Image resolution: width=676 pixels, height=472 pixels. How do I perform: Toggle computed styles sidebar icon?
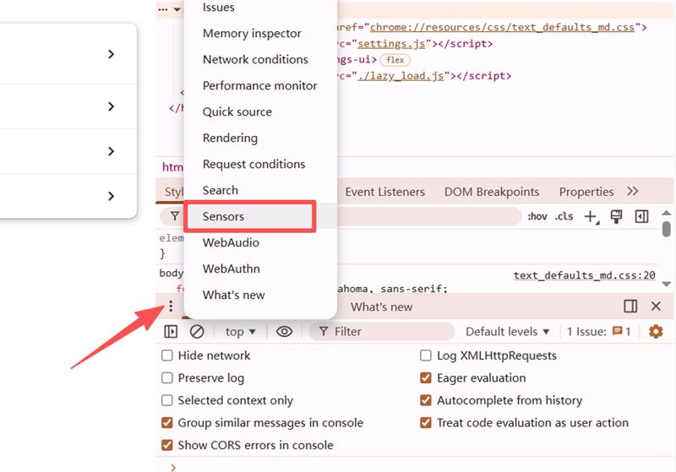(x=641, y=216)
